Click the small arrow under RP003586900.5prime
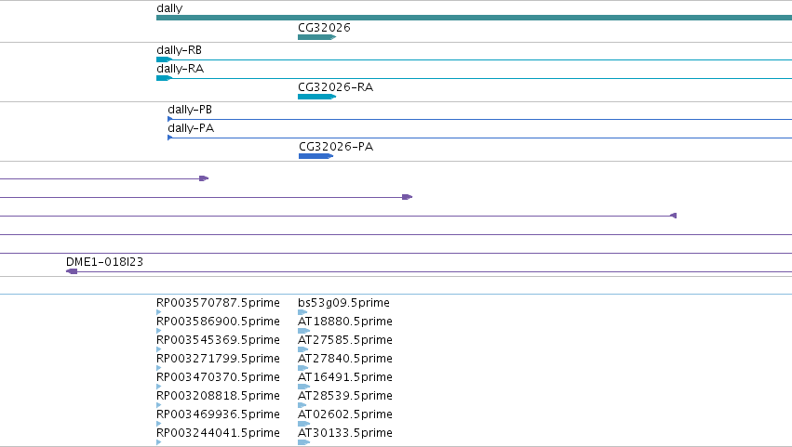The image size is (792, 447). [x=158, y=331]
